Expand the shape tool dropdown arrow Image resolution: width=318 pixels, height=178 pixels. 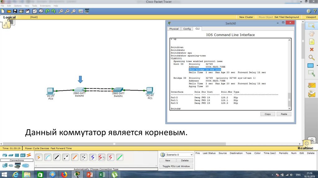(x=316, y=65)
